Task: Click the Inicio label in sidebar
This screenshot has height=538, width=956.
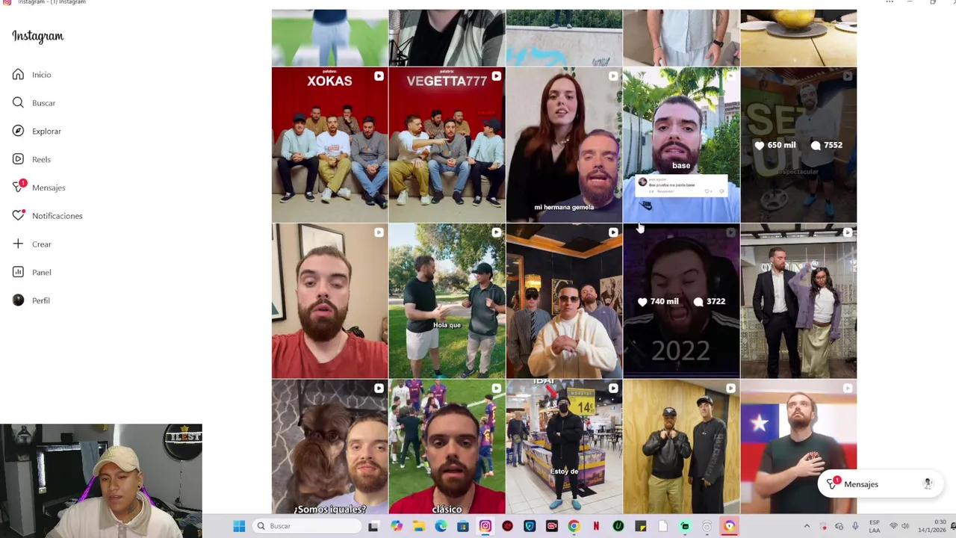Action: (x=42, y=75)
